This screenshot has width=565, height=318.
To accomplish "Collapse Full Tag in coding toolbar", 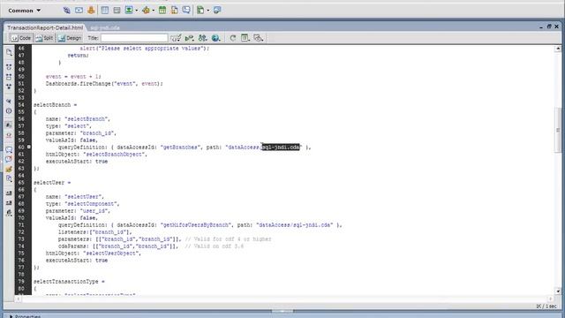I will (x=9, y=67).
